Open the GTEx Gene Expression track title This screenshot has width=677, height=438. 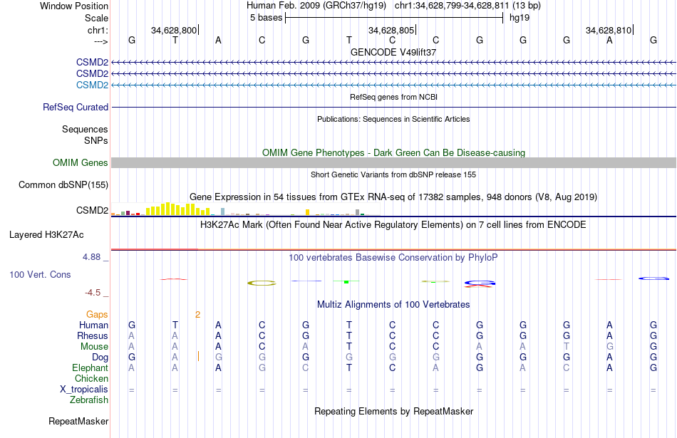click(x=393, y=197)
